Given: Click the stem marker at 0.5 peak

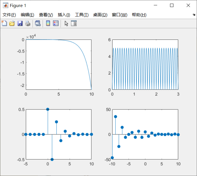Looking at the screenshot, I should [48, 109].
